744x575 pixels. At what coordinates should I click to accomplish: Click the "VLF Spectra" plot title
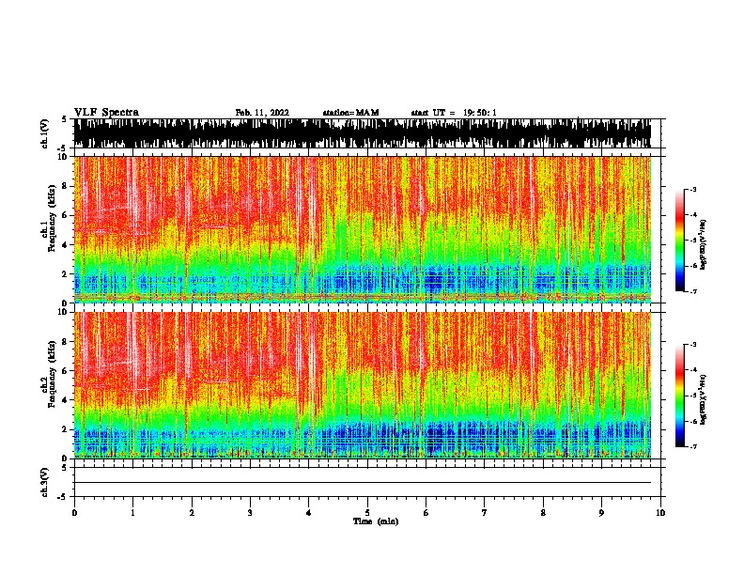[x=106, y=113]
